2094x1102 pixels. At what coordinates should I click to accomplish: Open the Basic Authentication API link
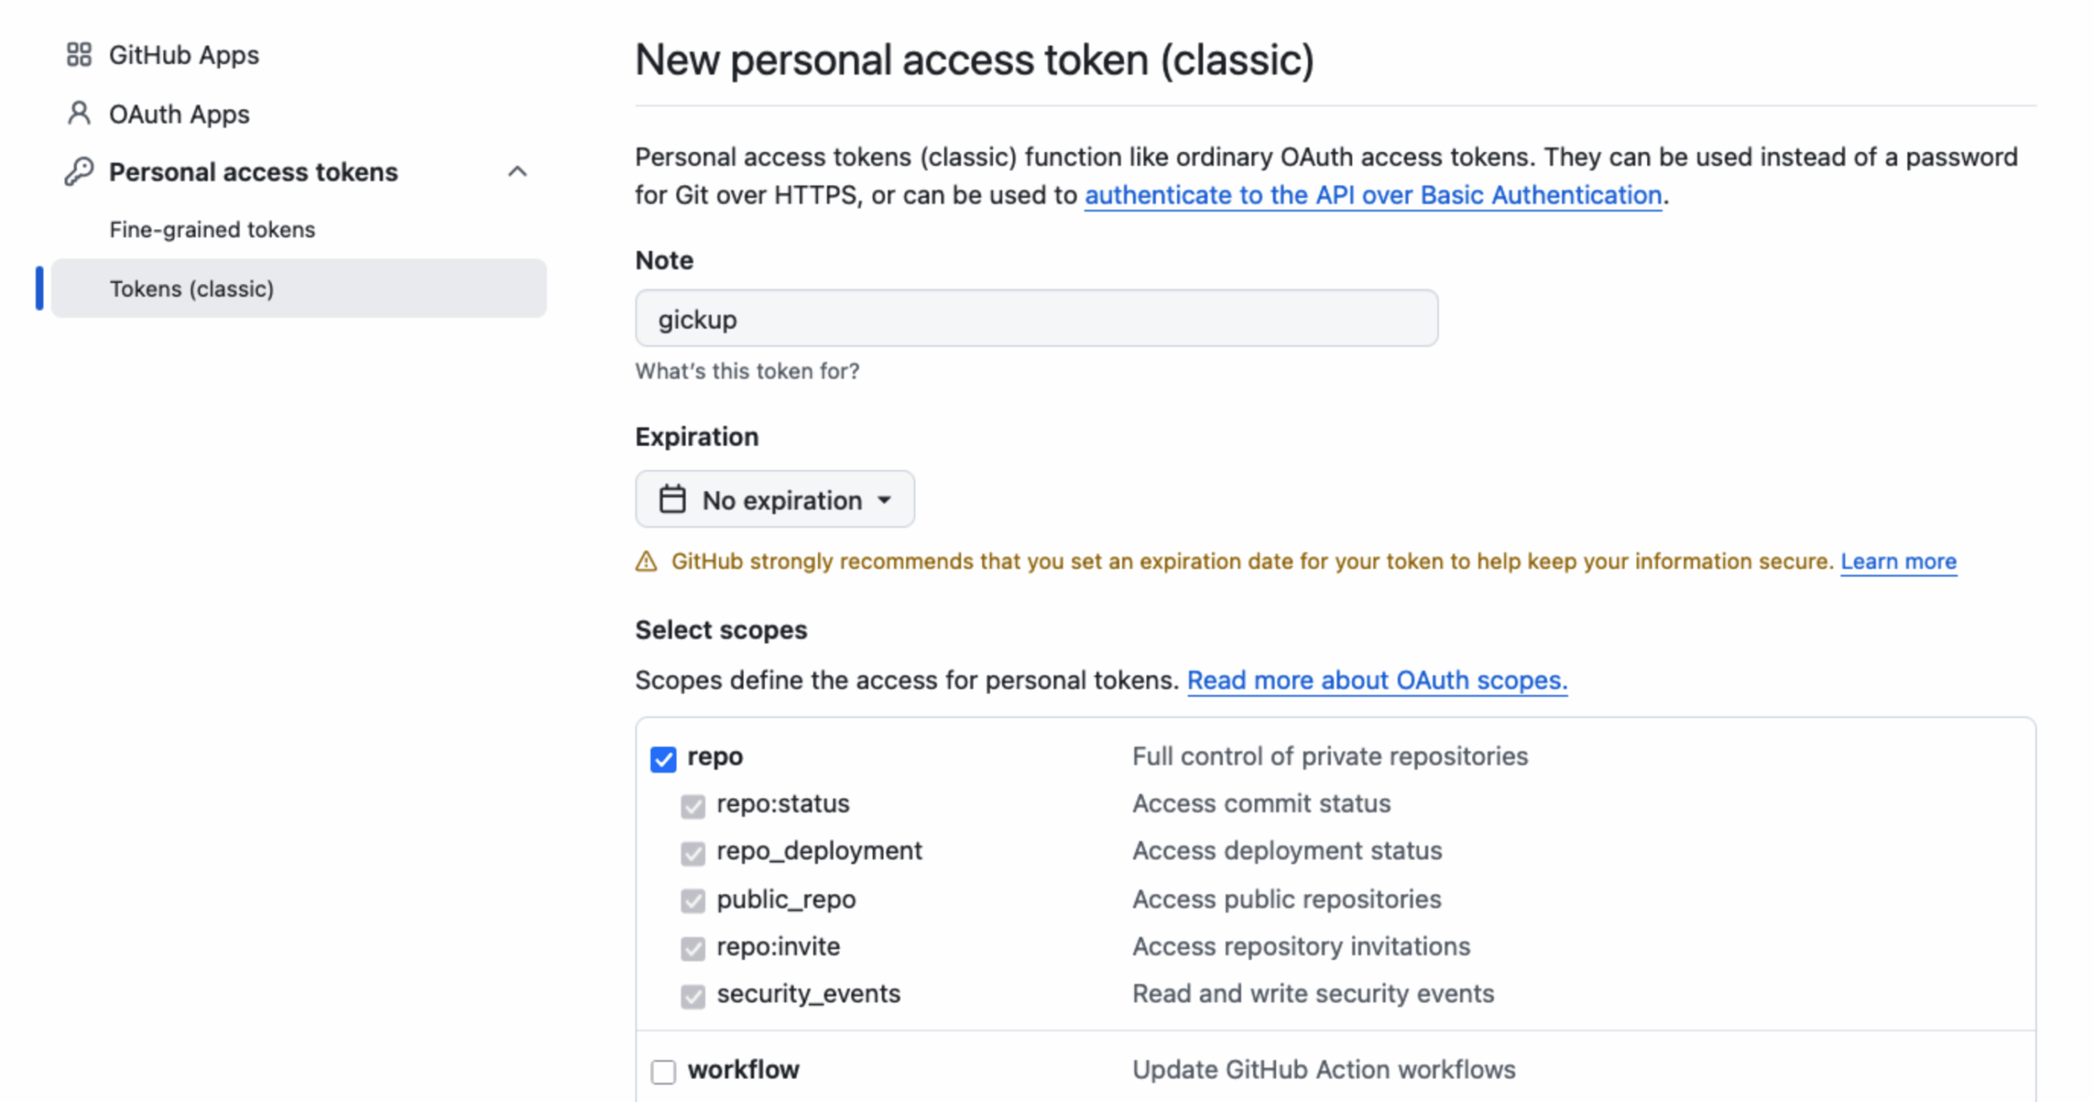[x=1373, y=195]
